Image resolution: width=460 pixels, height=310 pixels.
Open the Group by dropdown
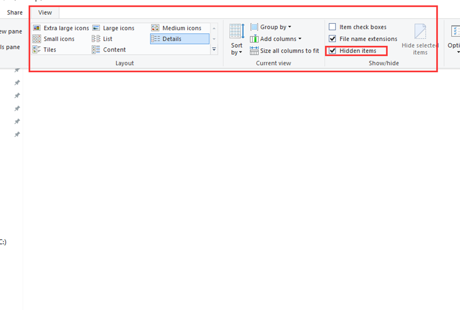tap(271, 27)
